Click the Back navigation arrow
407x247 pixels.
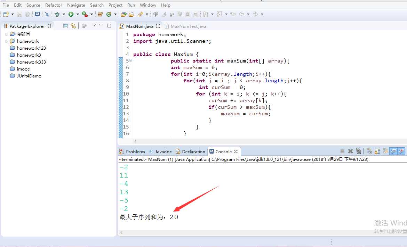241,14
